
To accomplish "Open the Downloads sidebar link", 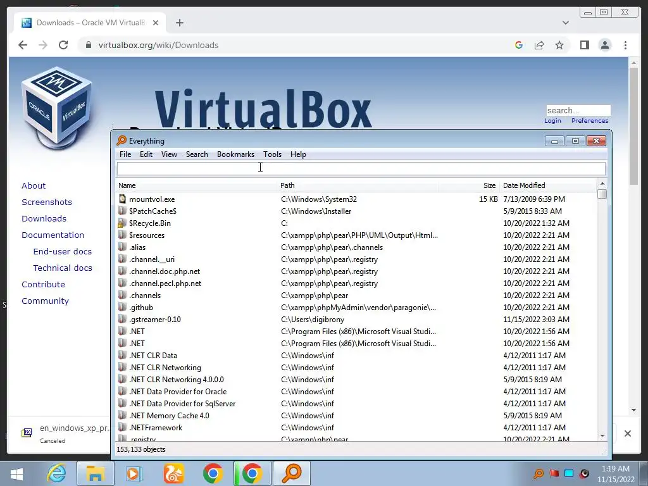I will point(44,218).
